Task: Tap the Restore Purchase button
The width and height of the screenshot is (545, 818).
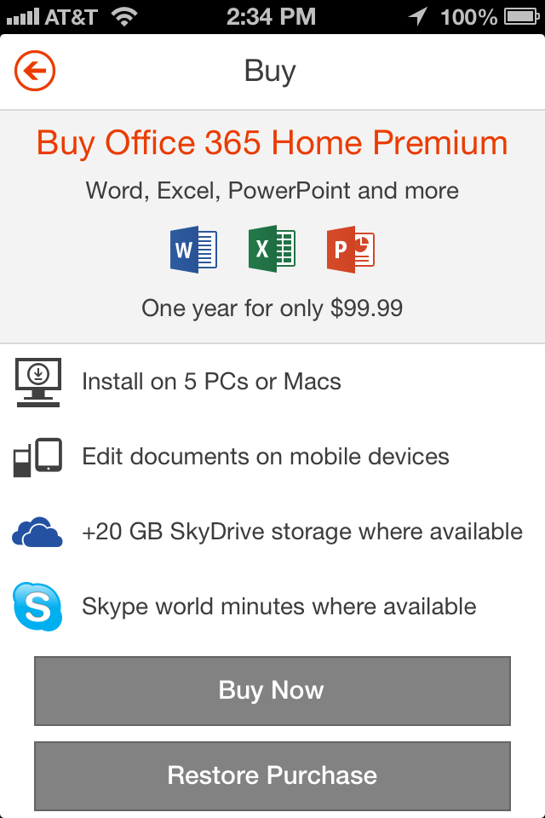Action: point(272,775)
